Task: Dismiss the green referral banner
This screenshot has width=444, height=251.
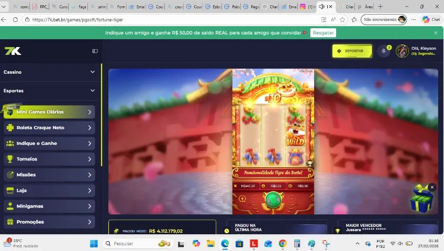Action: click(436, 33)
